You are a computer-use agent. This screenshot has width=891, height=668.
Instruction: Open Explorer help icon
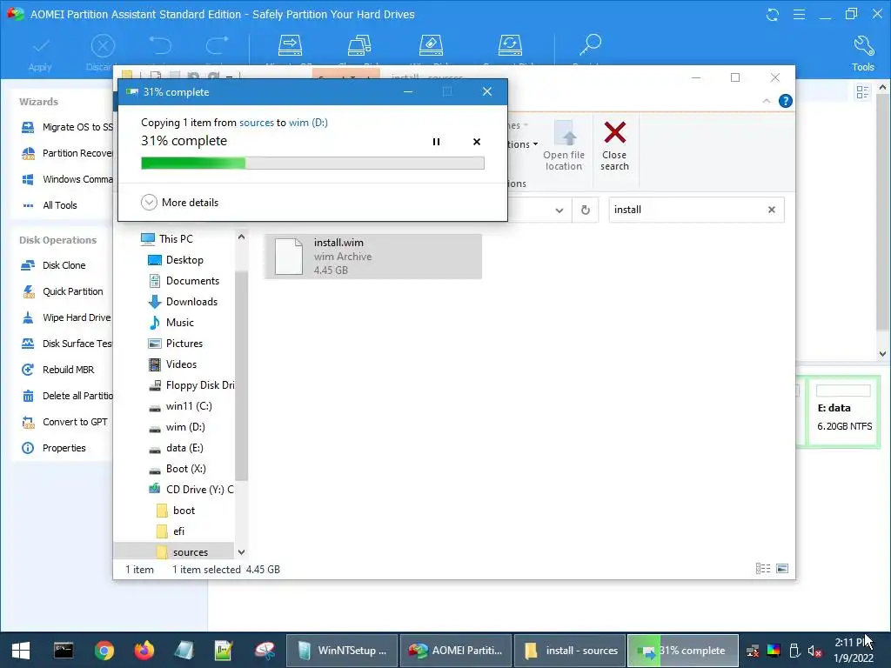coord(786,101)
